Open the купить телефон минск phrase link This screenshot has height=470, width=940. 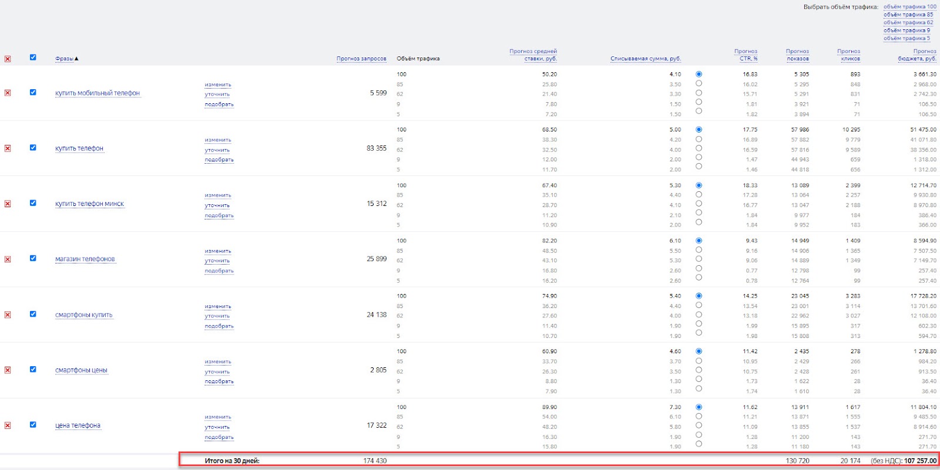point(89,204)
